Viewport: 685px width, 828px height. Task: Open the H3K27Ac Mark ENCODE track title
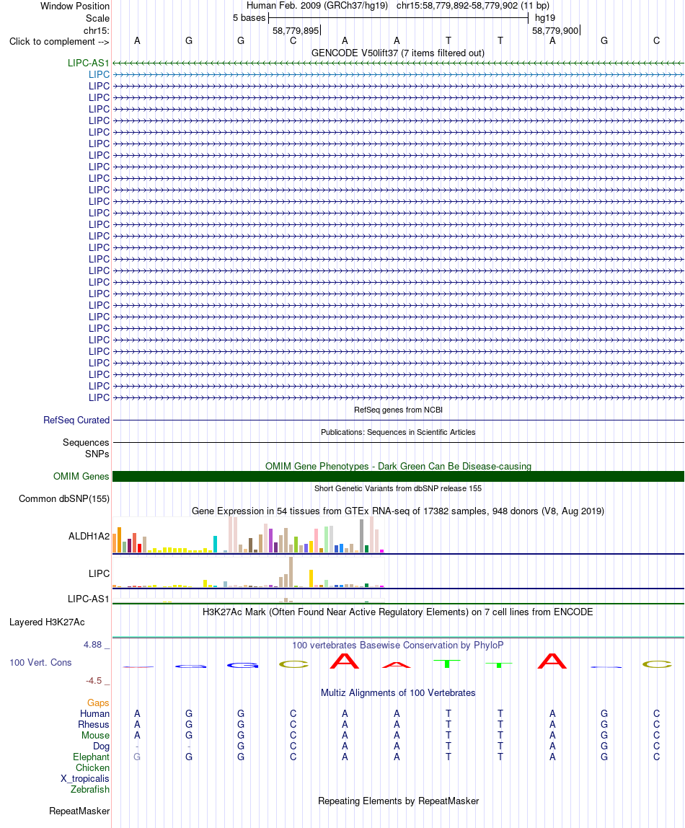(x=398, y=612)
